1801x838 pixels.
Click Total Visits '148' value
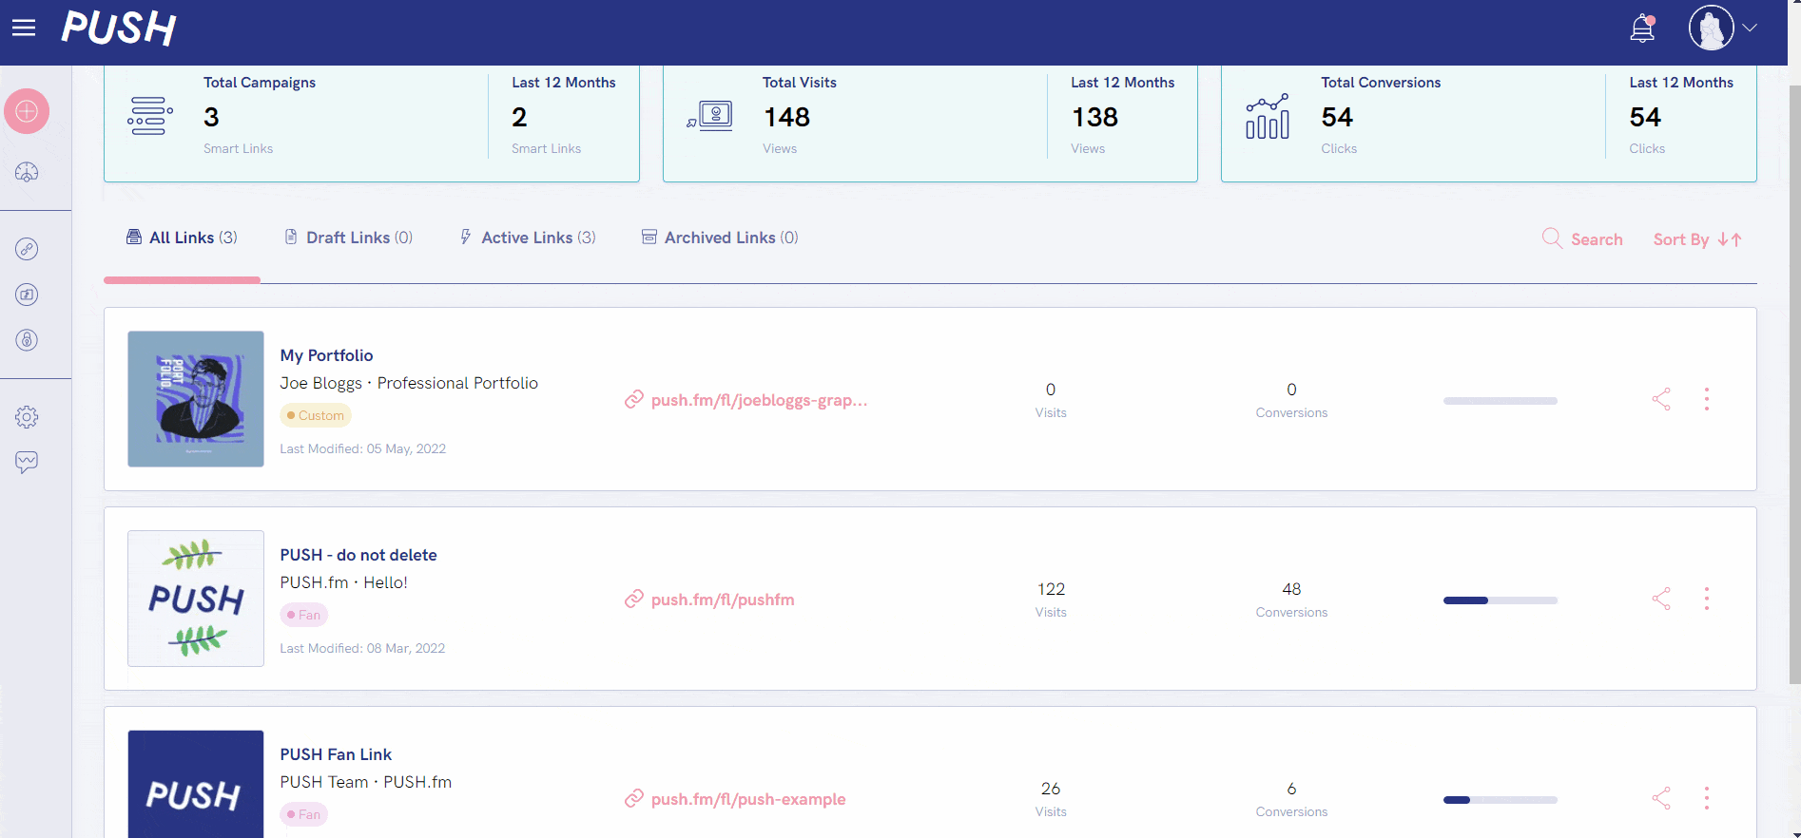(787, 117)
